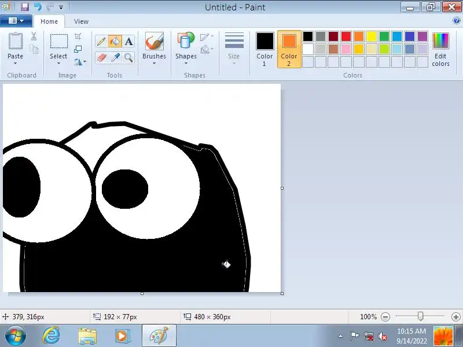463x347 pixels.
Task: Open Internet Explorer from the taskbar
Action: tap(51, 335)
